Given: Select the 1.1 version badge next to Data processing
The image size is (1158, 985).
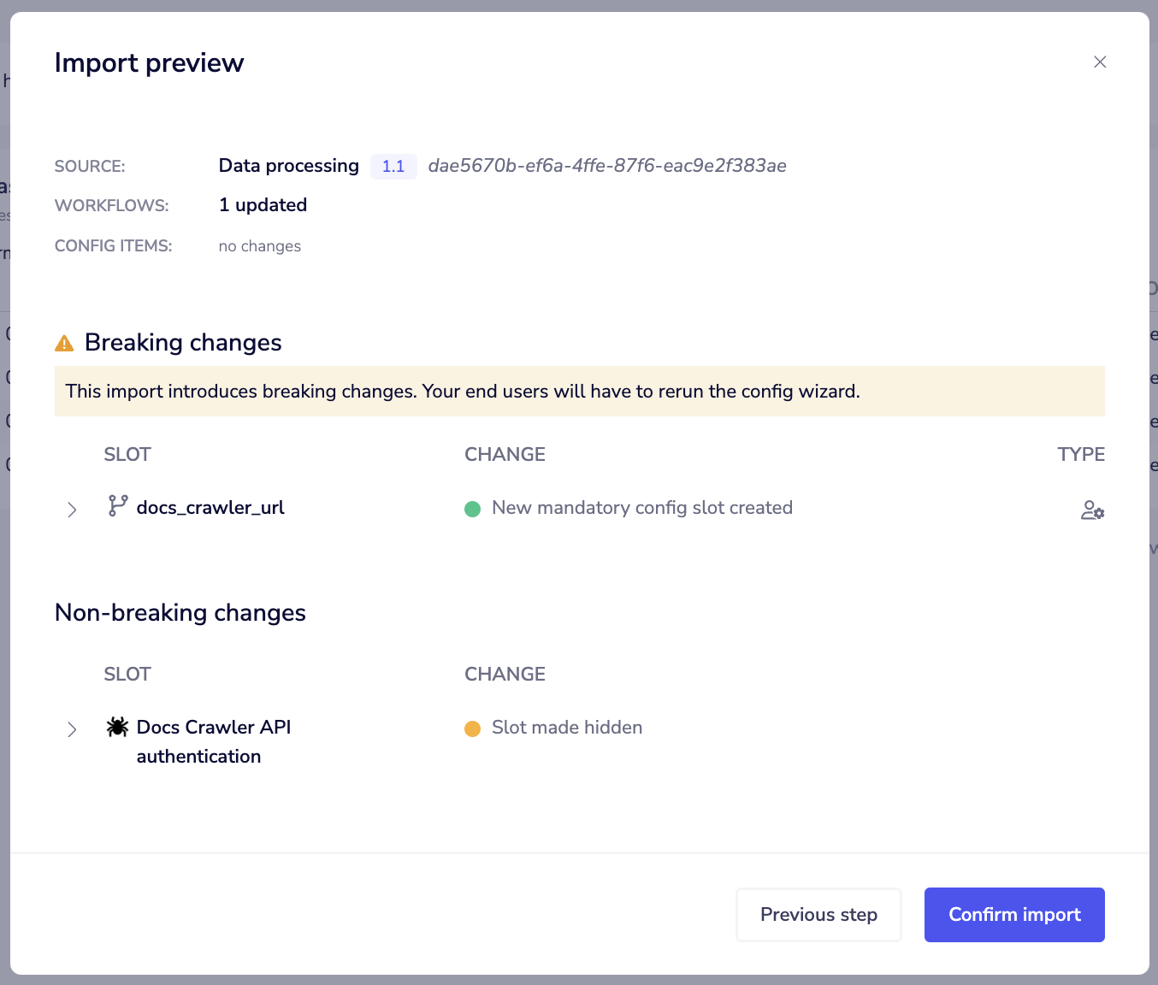Looking at the screenshot, I should 393,166.
